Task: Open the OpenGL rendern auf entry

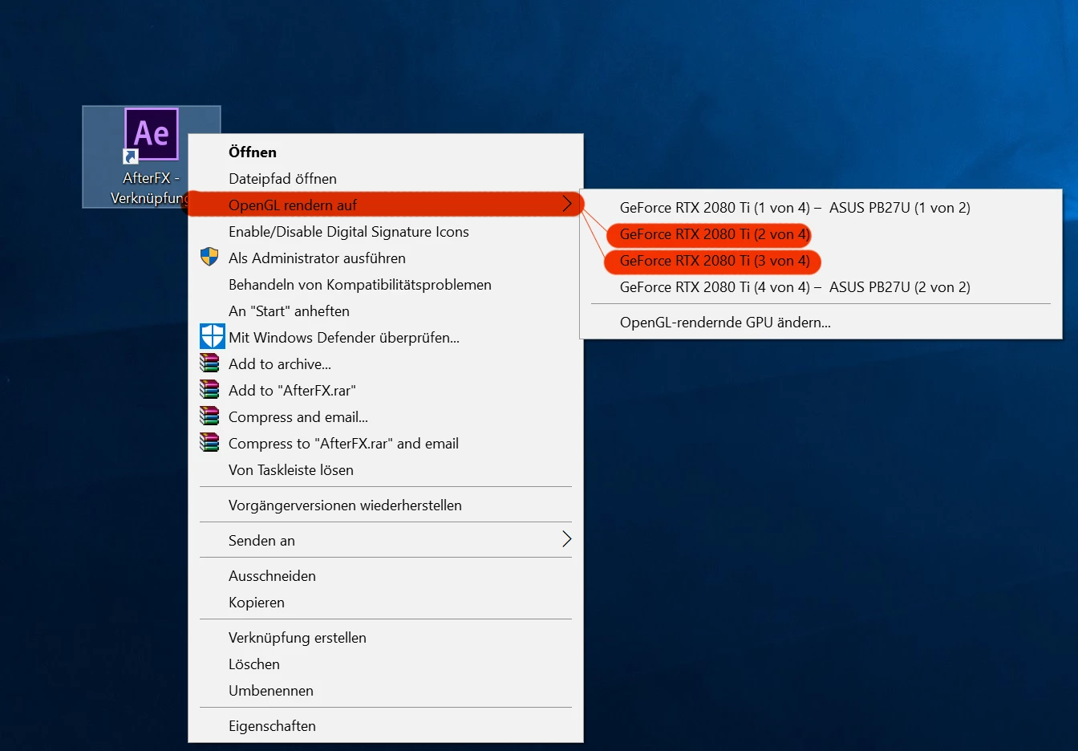Action: 386,205
